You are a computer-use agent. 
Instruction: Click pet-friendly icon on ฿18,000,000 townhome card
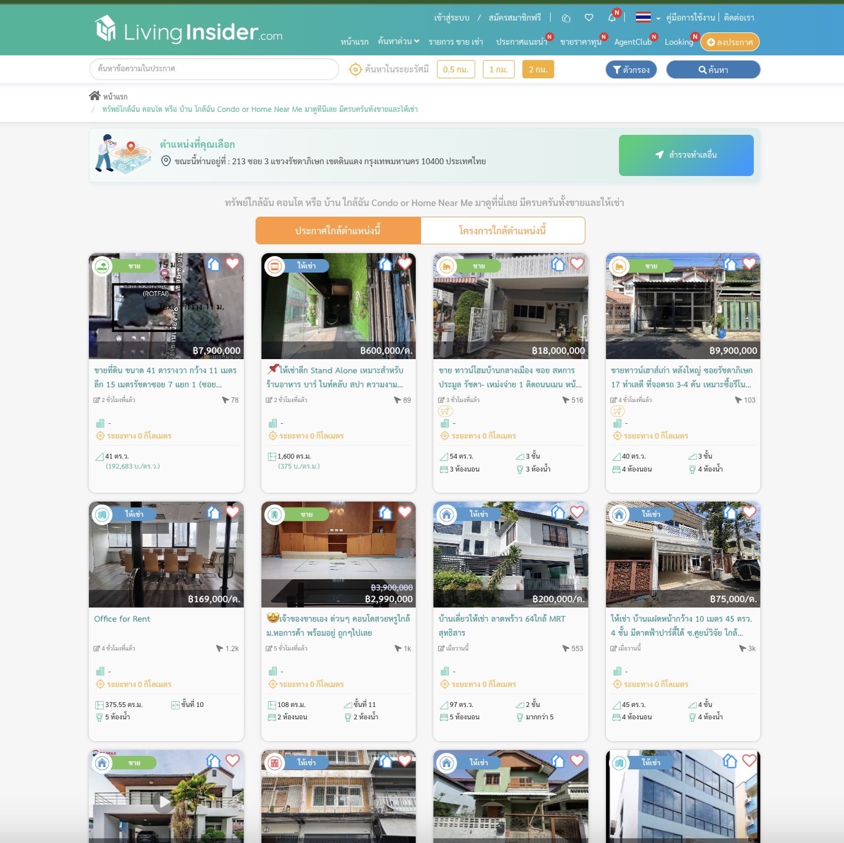point(446,411)
